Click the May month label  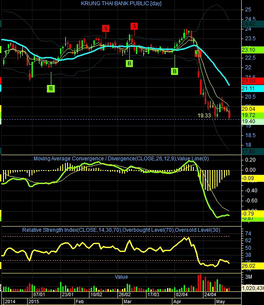pyautogui.click(x=221, y=301)
